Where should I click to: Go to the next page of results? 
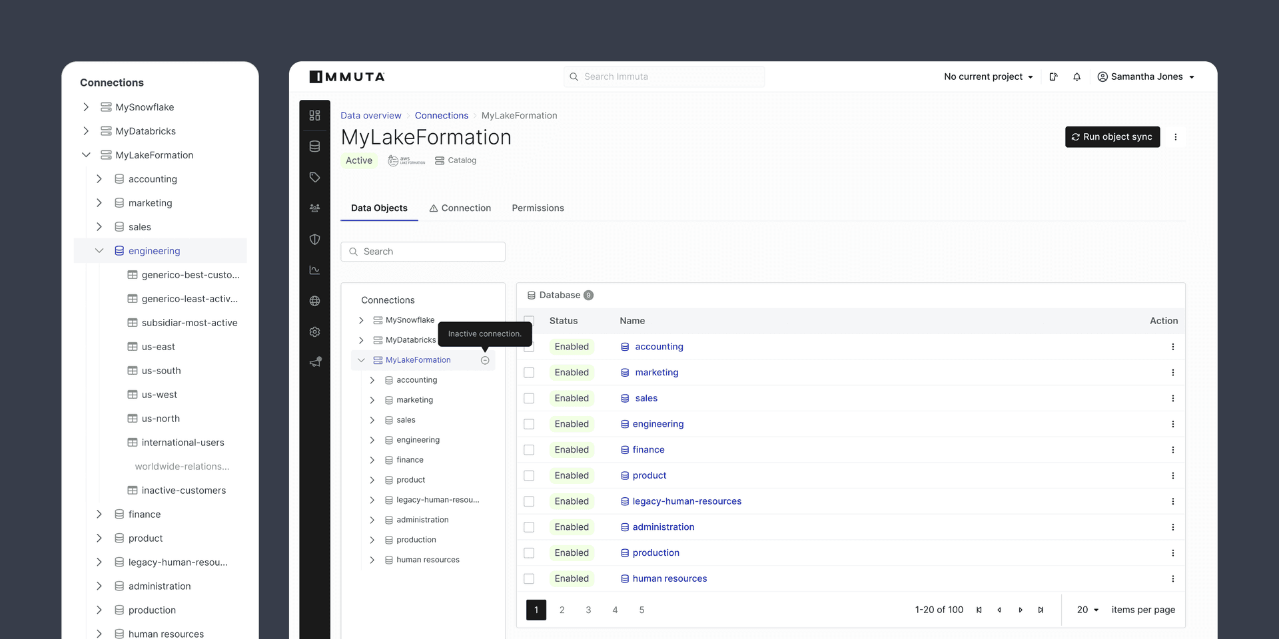click(x=1020, y=610)
